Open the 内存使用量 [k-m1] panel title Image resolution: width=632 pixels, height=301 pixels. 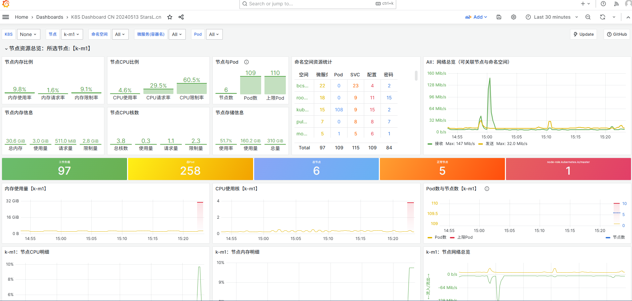pos(26,189)
